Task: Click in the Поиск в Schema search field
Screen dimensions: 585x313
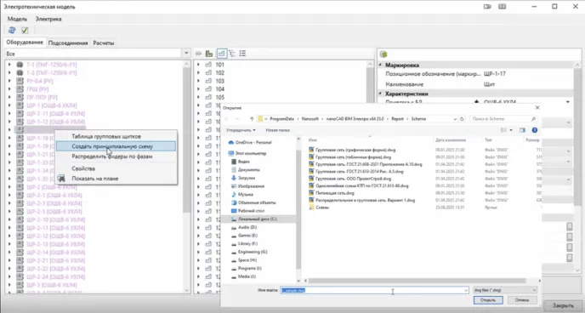Action: [x=503, y=119]
